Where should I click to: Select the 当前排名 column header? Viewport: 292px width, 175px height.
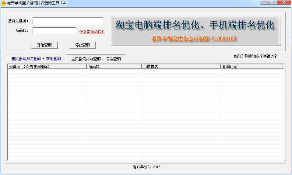181,67
